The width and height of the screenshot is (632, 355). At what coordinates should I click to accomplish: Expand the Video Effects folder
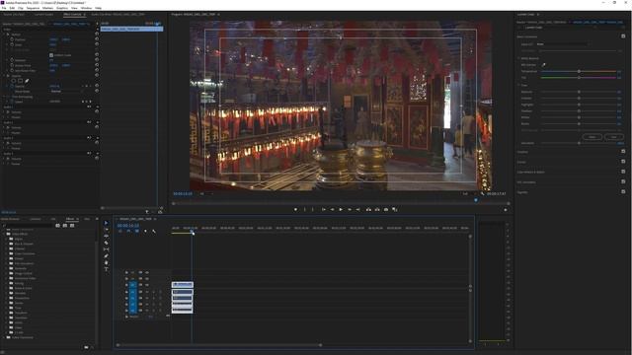point(4,234)
